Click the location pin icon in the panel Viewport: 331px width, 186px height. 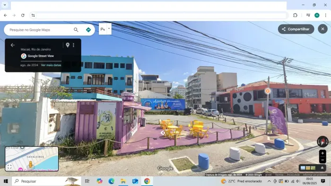(x=68, y=45)
